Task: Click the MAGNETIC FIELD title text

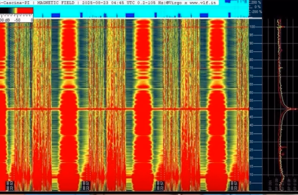Action: pyautogui.click(x=56, y=2)
